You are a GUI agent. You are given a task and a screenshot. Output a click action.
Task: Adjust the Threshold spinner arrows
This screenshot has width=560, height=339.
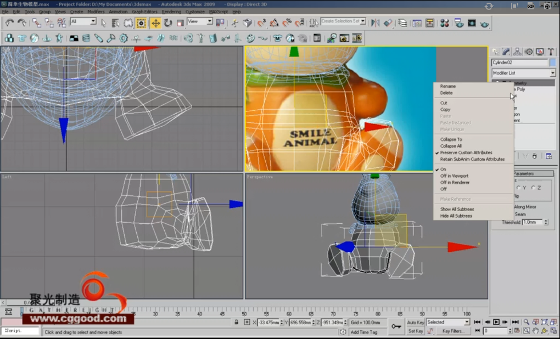(x=546, y=222)
